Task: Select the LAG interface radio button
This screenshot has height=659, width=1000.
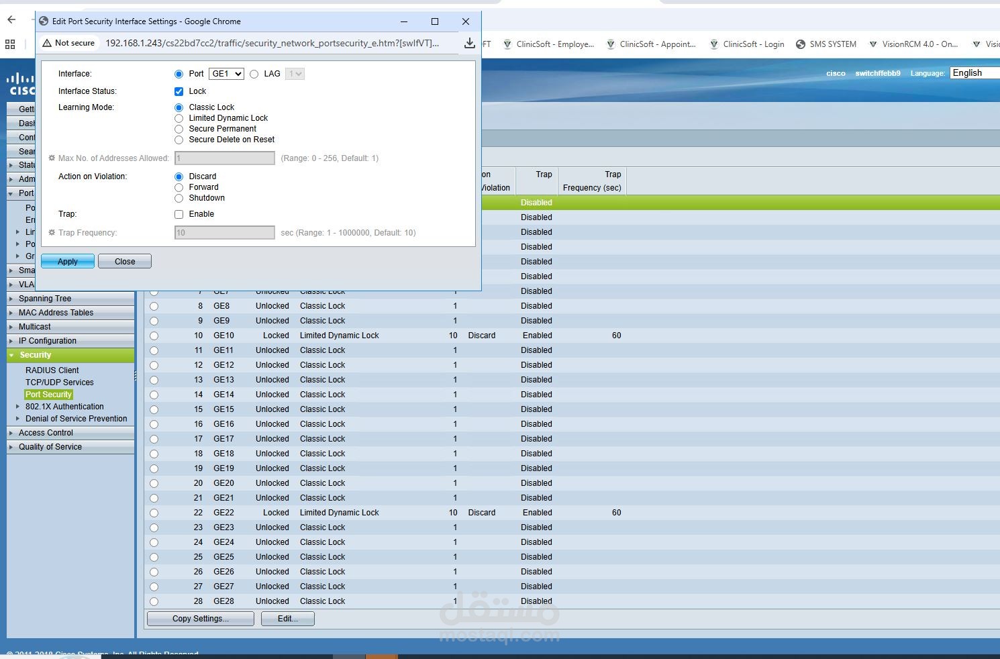Action: coord(254,74)
